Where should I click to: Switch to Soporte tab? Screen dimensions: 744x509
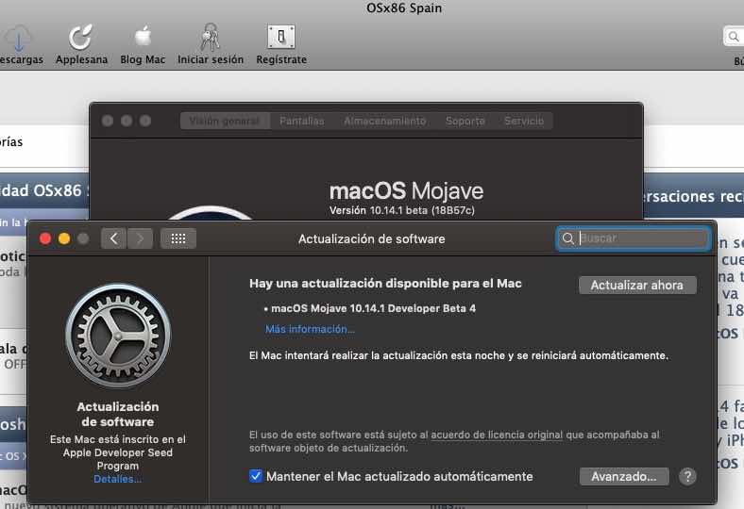465,121
